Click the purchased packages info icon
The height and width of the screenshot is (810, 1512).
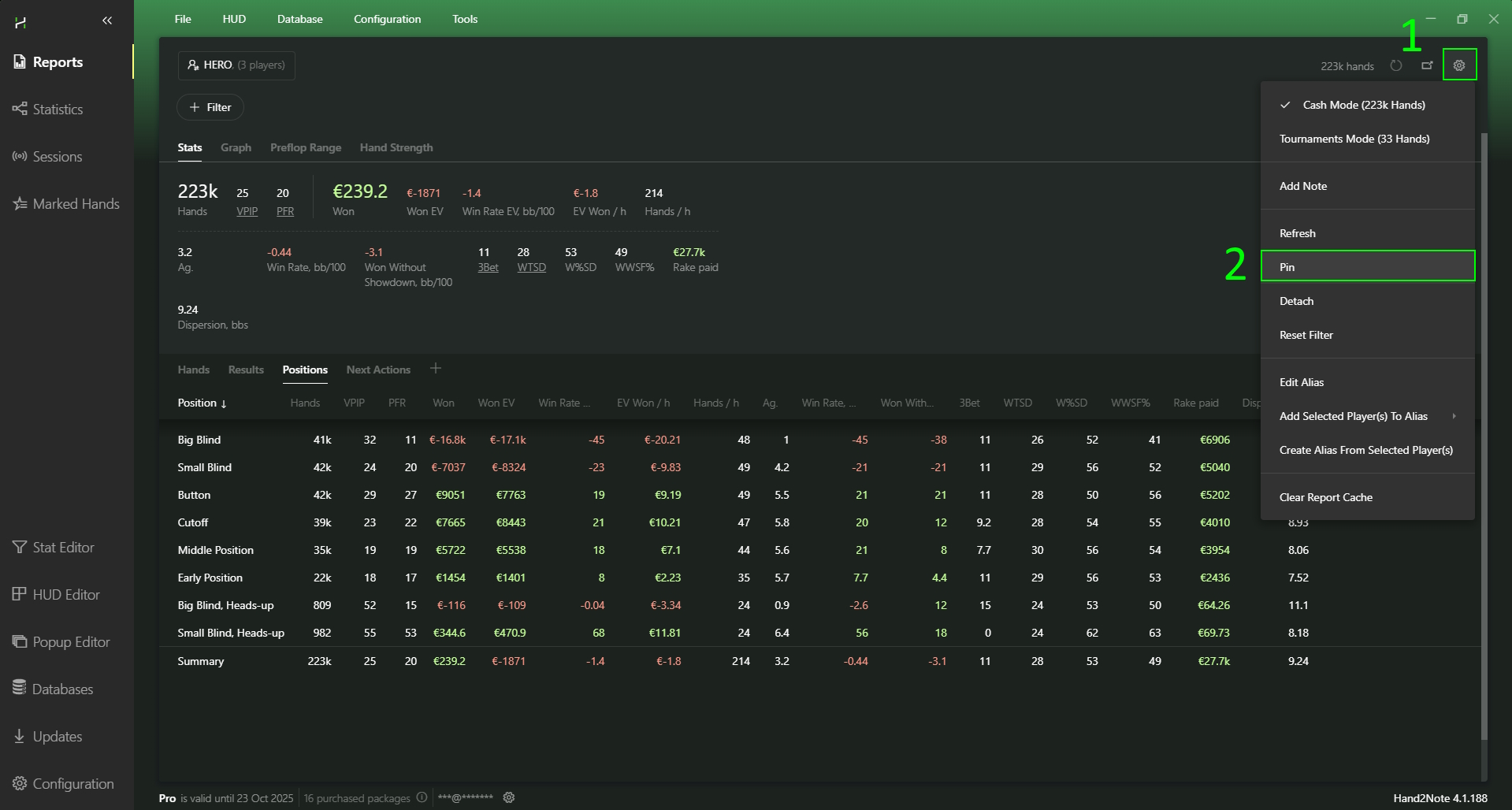pos(422,797)
